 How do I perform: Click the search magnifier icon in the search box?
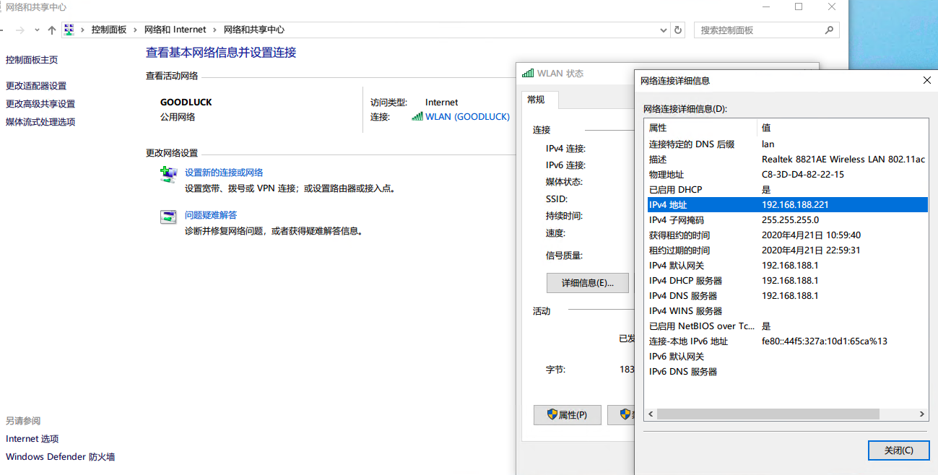point(829,30)
